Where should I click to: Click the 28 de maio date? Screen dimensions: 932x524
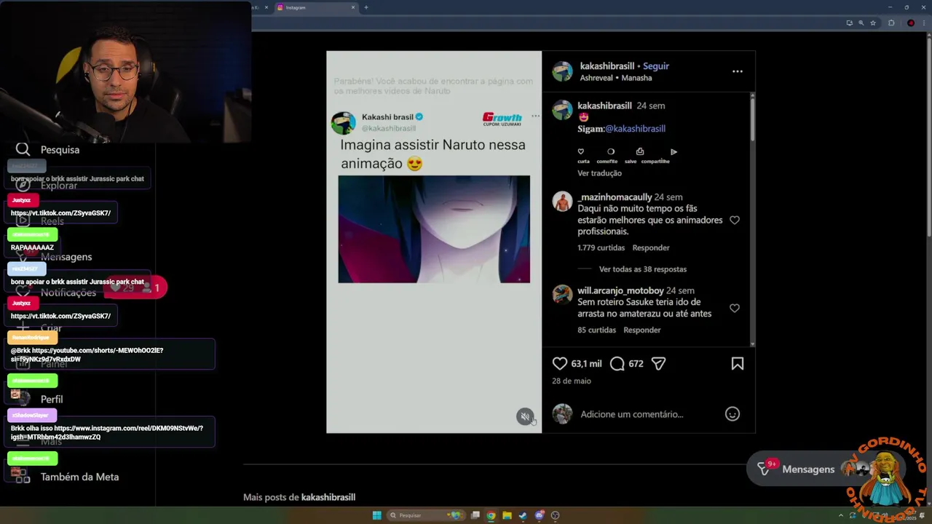[x=572, y=381]
